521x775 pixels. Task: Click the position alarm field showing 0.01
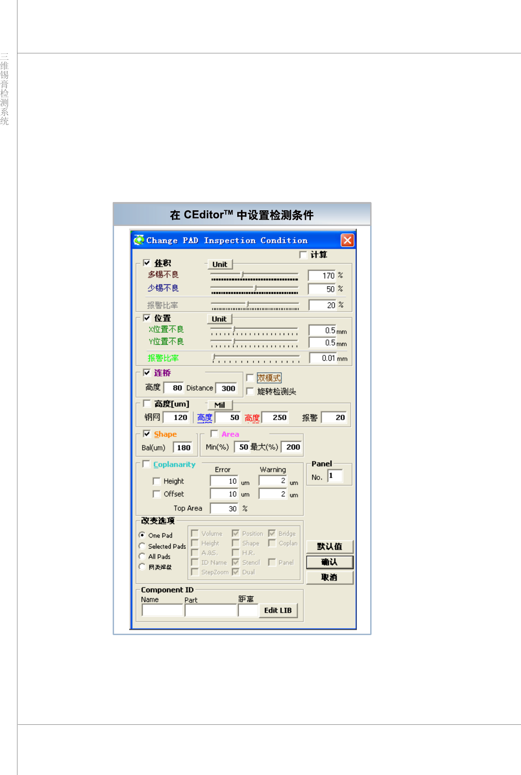pyautogui.click(x=323, y=358)
